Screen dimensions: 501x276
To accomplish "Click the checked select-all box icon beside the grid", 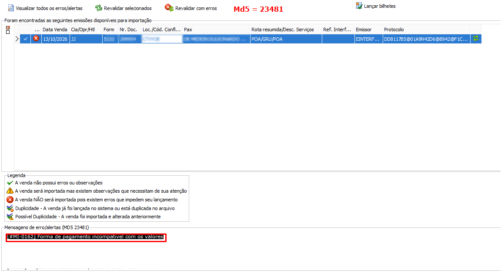I will click(x=8, y=28).
